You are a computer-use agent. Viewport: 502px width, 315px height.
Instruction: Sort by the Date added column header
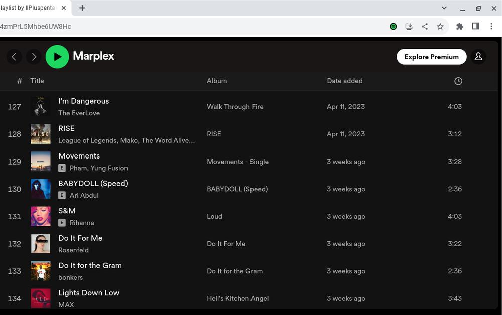pos(345,81)
